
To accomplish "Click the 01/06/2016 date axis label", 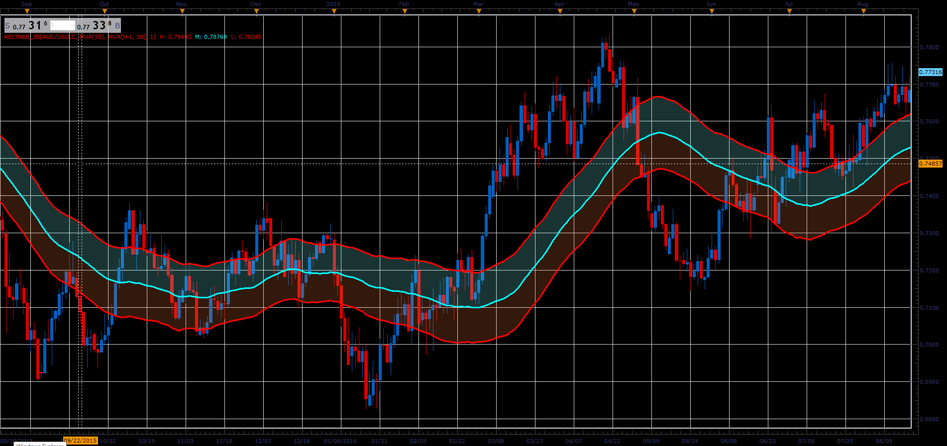I will tap(340, 441).
